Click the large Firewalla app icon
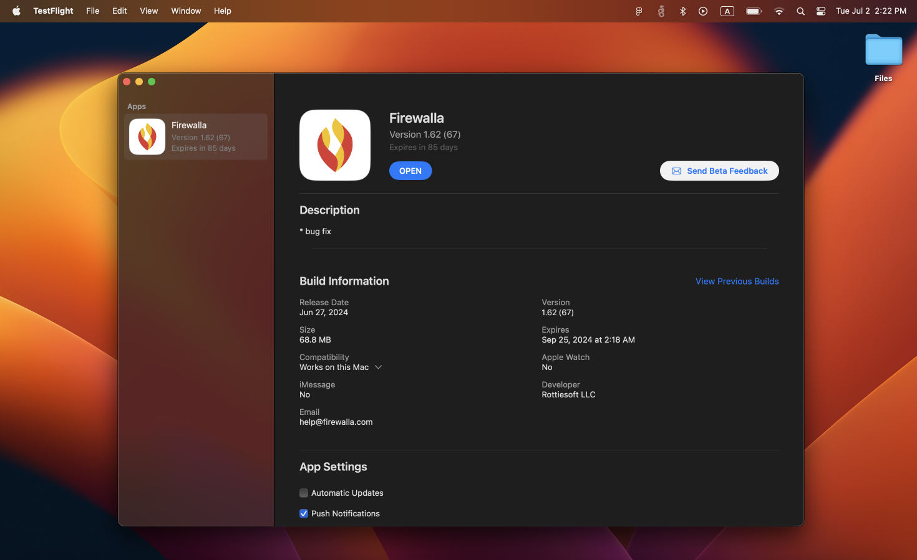The image size is (917, 560). (335, 145)
